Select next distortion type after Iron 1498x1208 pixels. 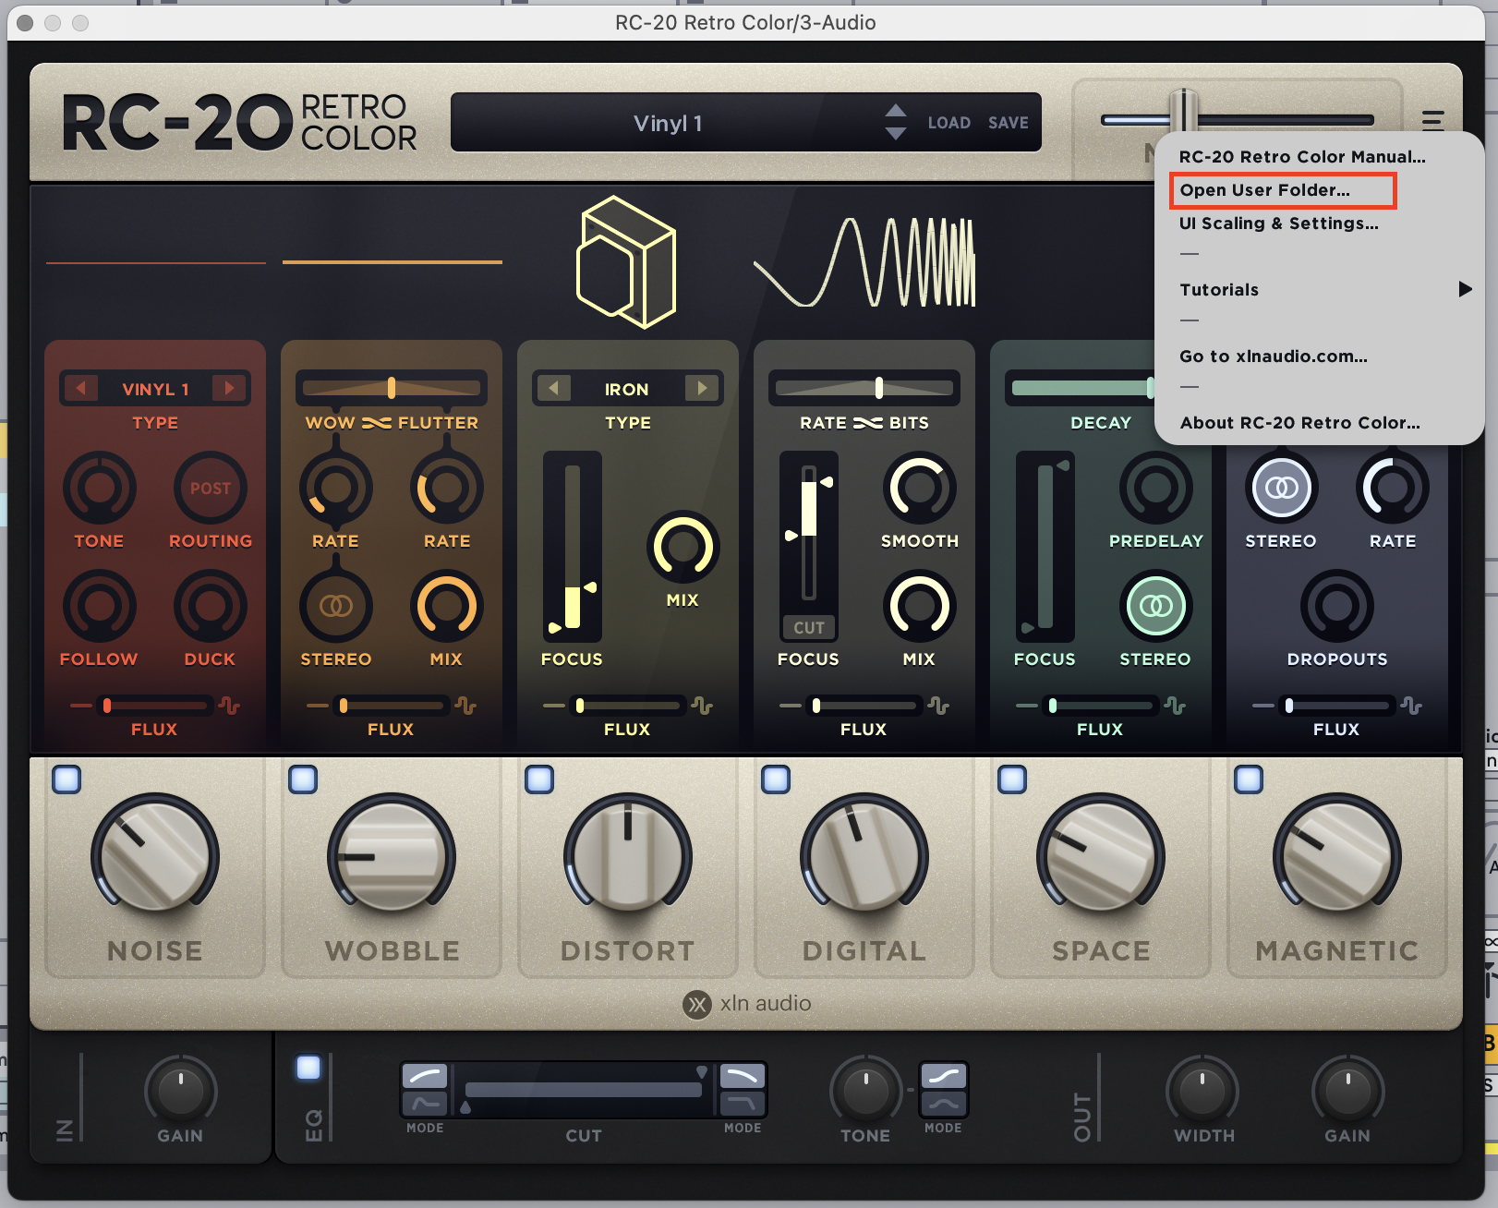click(x=702, y=389)
